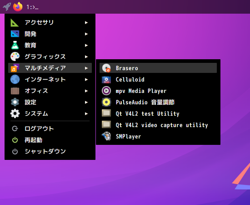Choose ログアウト to log out
Image resolution: width=250 pixels, height=205 pixels.
50,128
